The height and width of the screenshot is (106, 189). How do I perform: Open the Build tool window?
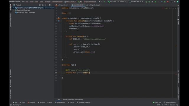click(50, 102)
